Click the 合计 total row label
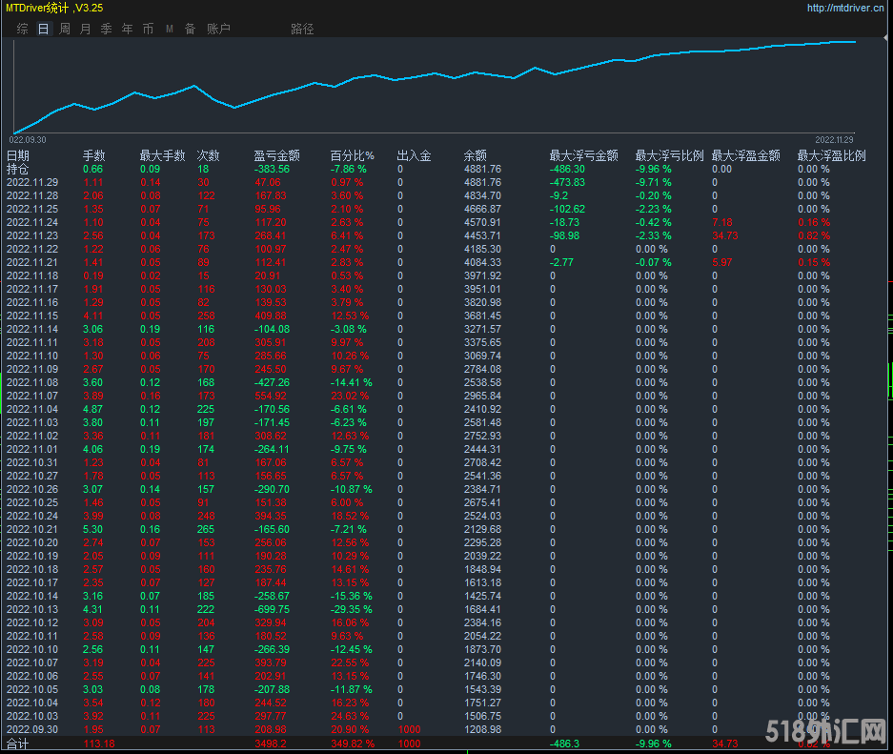The height and width of the screenshot is (754, 893). pos(18,744)
